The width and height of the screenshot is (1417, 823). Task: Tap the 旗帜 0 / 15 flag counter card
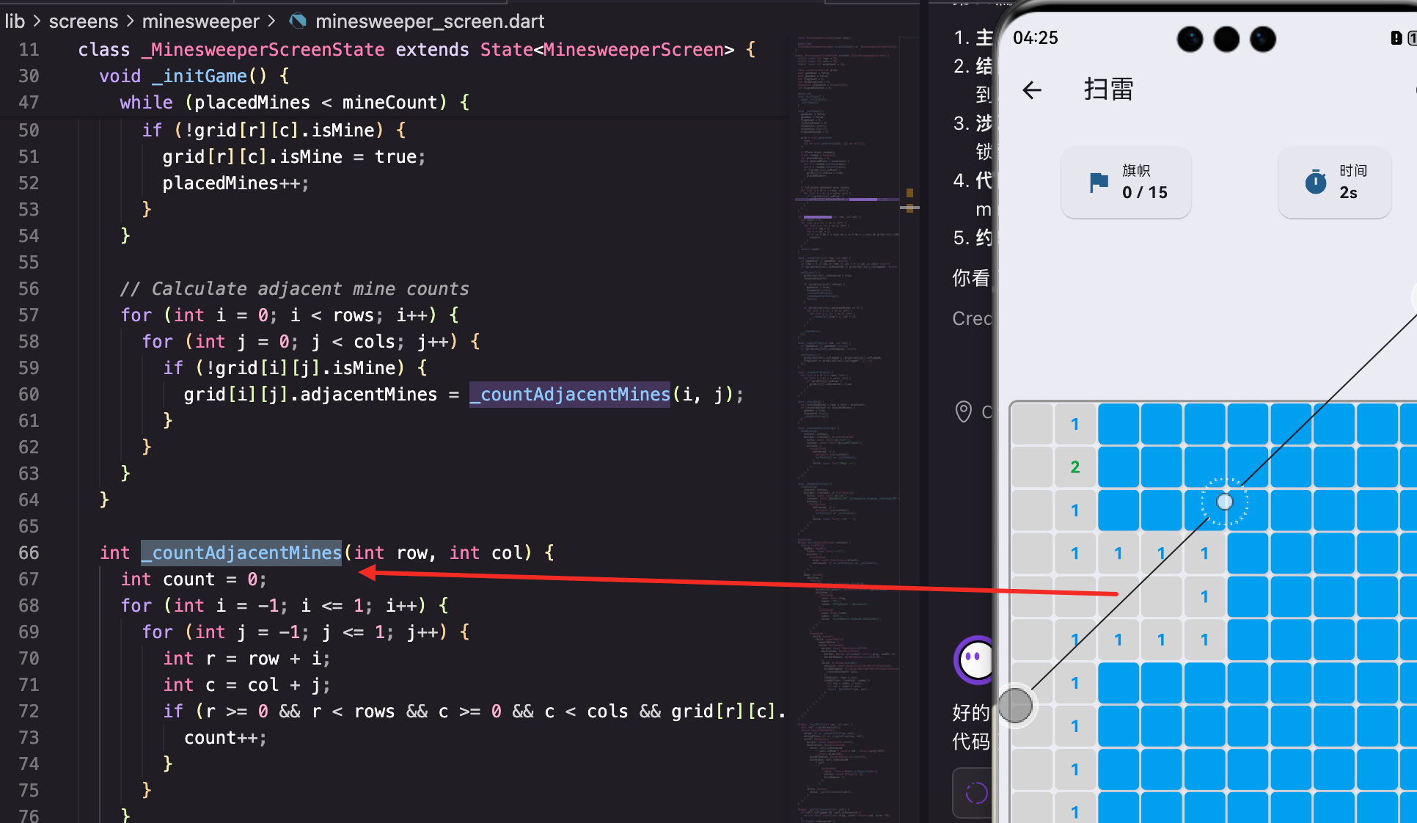click(1126, 182)
